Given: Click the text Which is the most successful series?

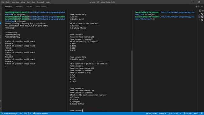Looking at the screenshot, I should coord(88,95).
